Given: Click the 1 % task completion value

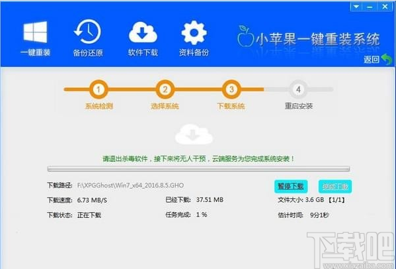Looking at the screenshot, I should [202, 215].
